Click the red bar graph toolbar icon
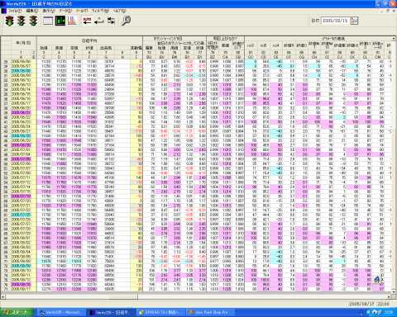 coord(73,21)
